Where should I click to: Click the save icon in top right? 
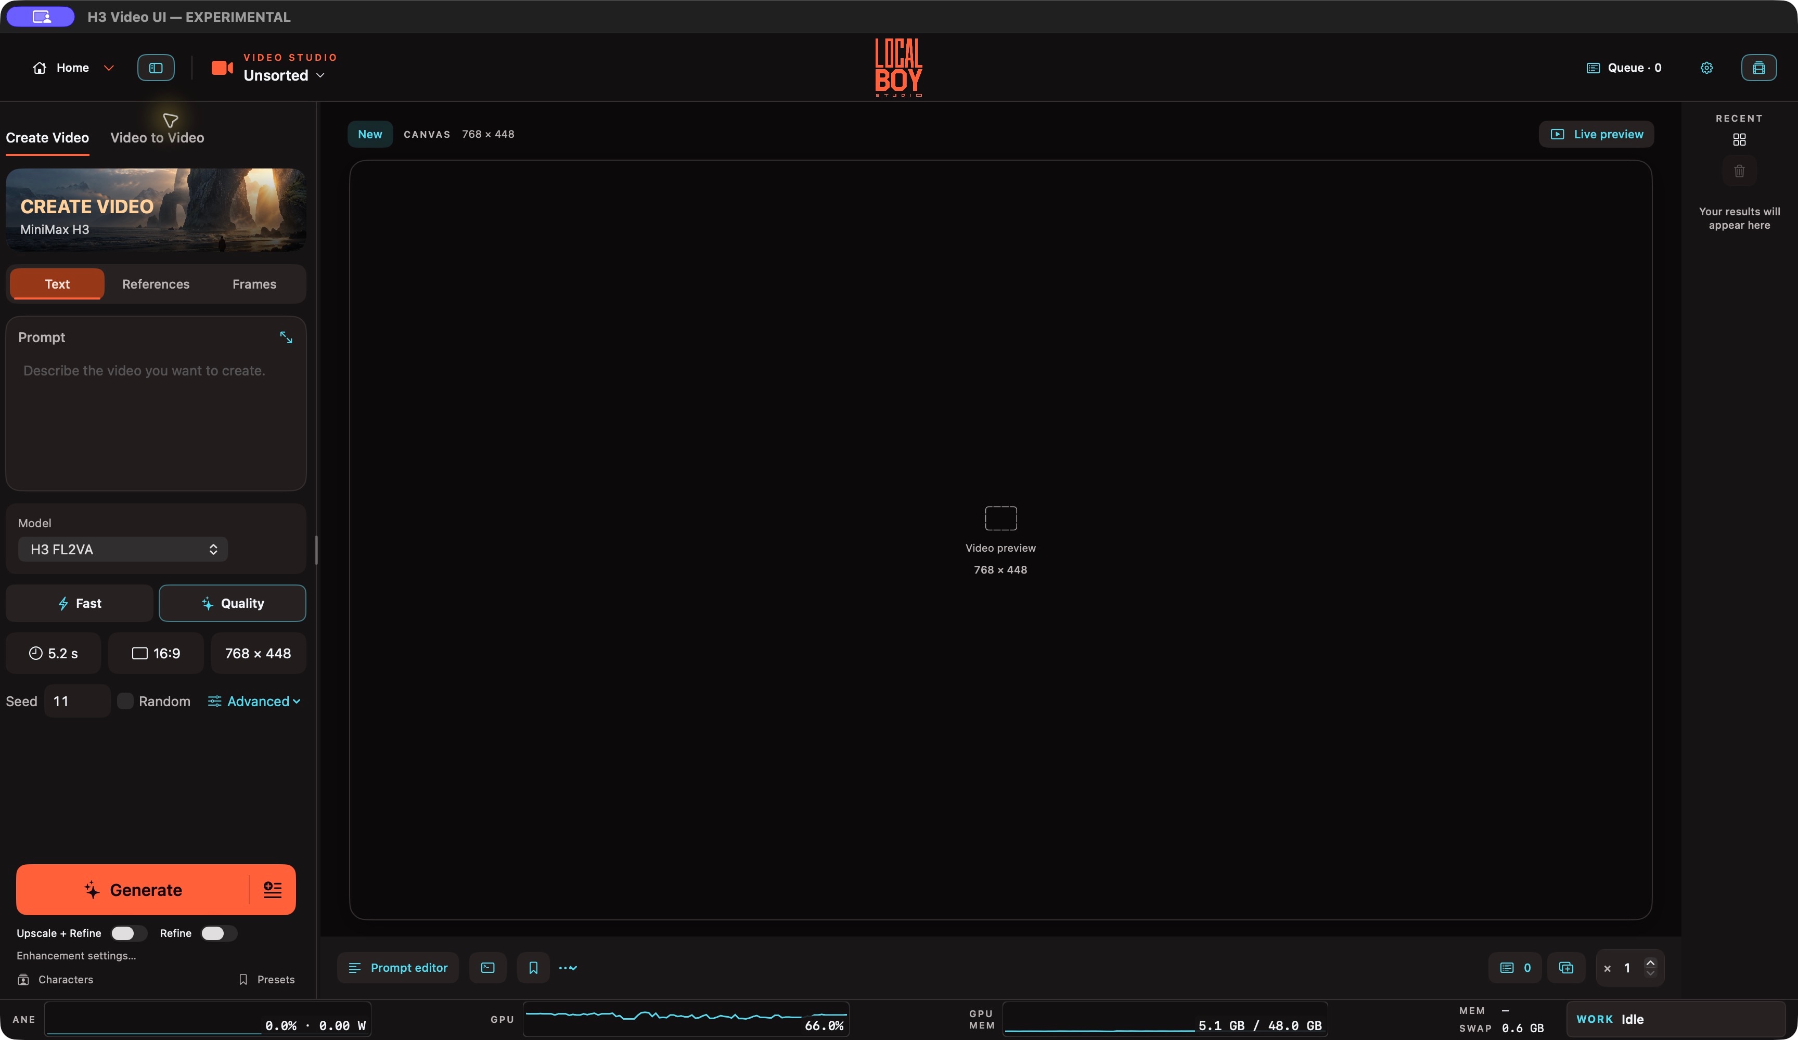[1758, 68]
